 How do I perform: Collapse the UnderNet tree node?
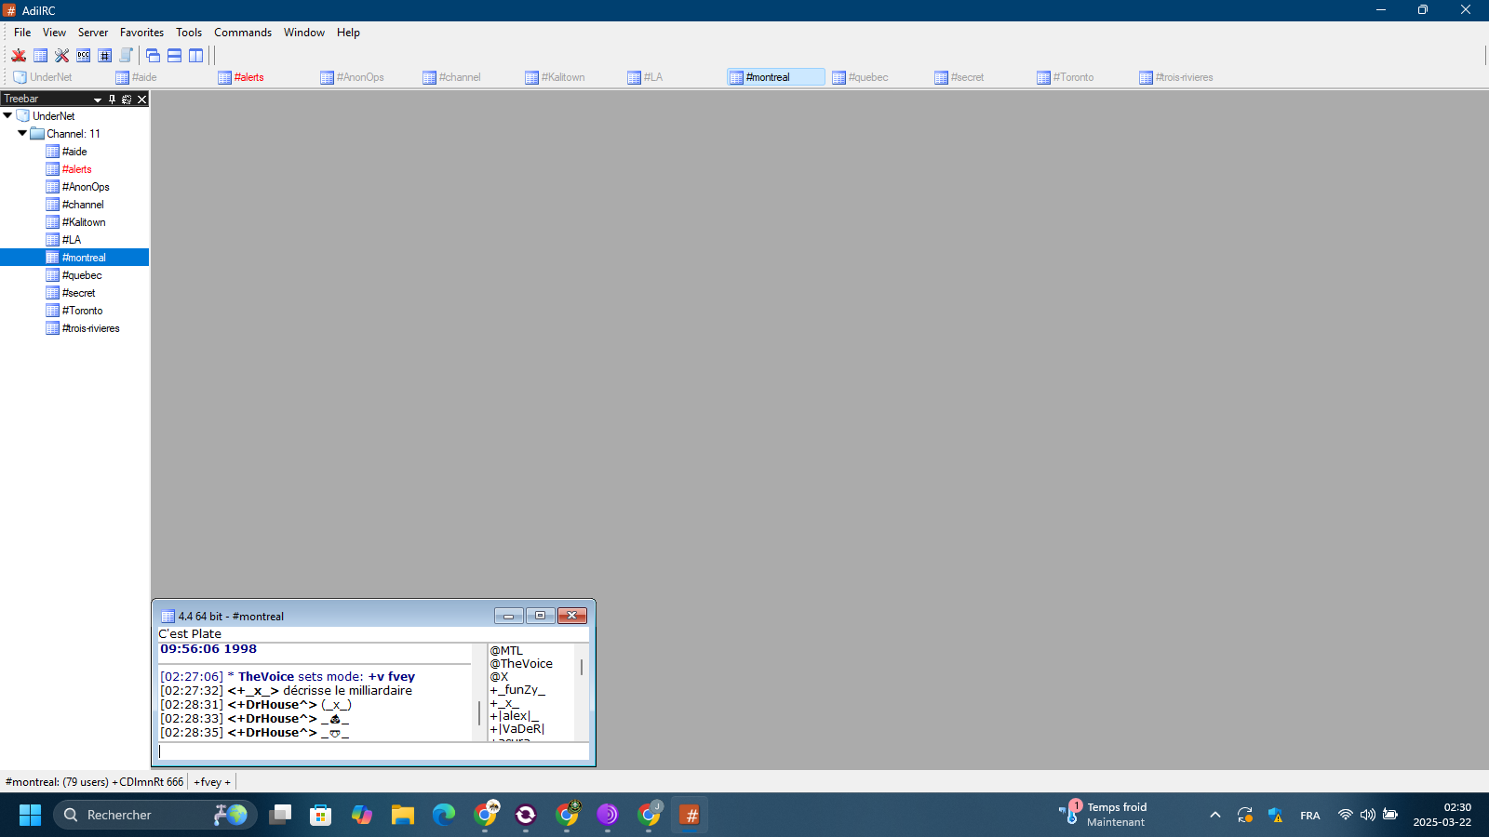click(x=7, y=115)
